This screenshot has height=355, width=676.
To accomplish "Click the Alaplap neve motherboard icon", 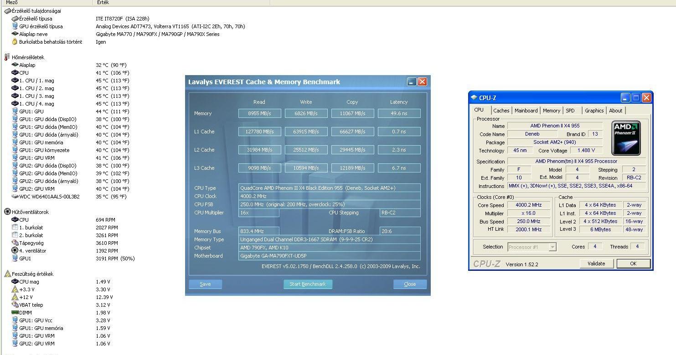I will (15, 34).
